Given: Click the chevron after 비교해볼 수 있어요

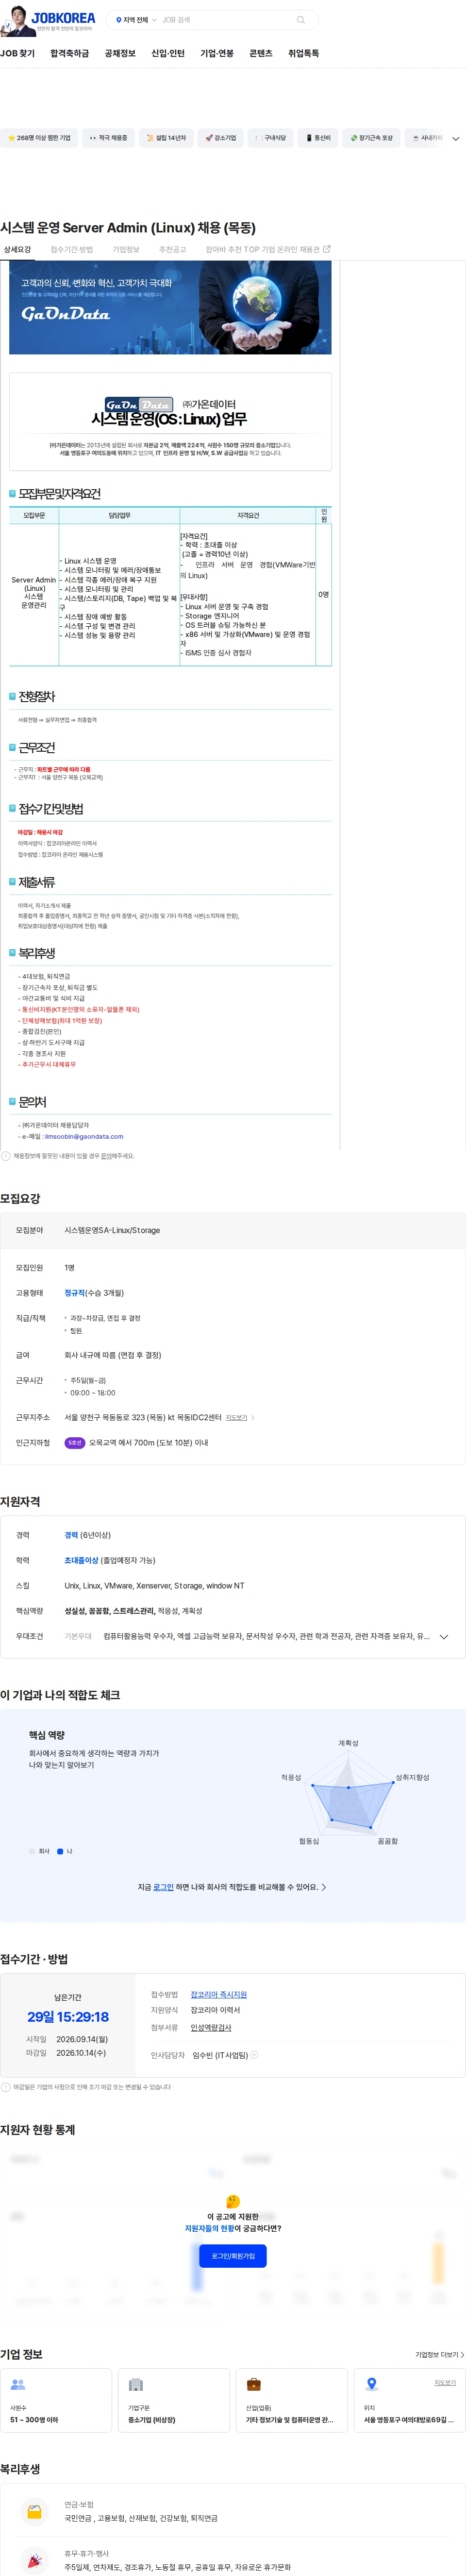Looking at the screenshot, I should coord(323,1887).
